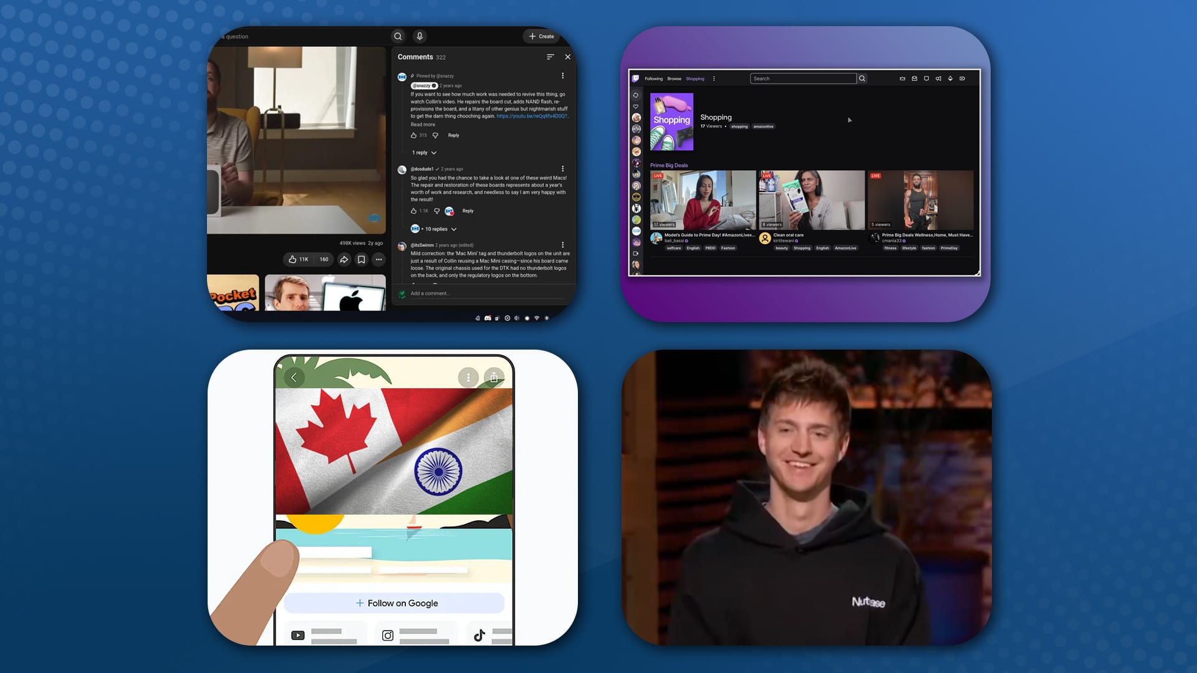The height and width of the screenshot is (673, 1197).
Task: Switch to the Following tab on Twitch
Action: tap(653, 79)
